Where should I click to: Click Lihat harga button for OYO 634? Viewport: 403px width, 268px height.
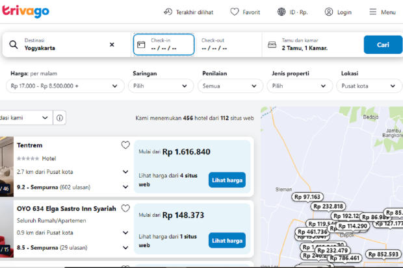(x=227, y=241)
